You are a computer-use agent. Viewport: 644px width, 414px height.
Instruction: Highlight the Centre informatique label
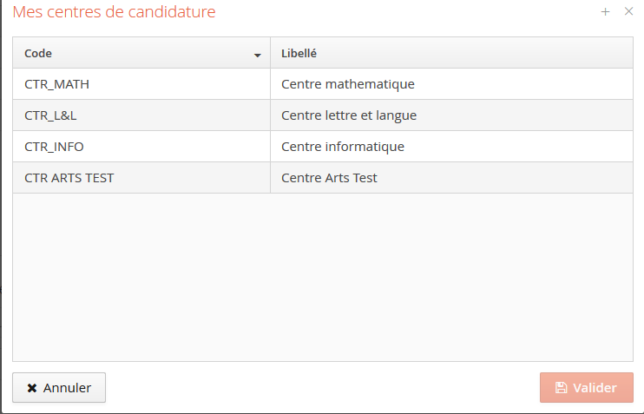343,147
